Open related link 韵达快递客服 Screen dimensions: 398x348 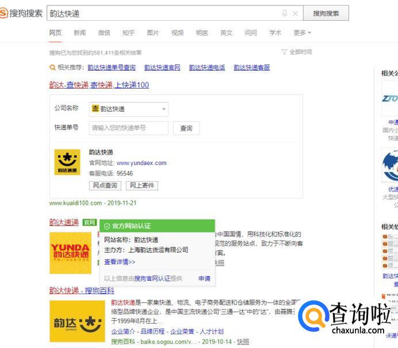[x=251, y=67]
